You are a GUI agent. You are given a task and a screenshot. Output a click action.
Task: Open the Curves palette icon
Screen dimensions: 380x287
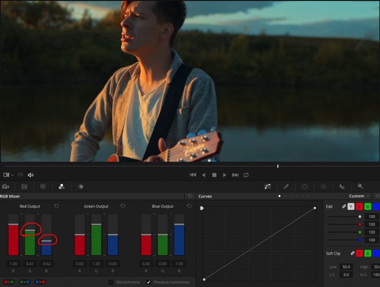point(267,187)
